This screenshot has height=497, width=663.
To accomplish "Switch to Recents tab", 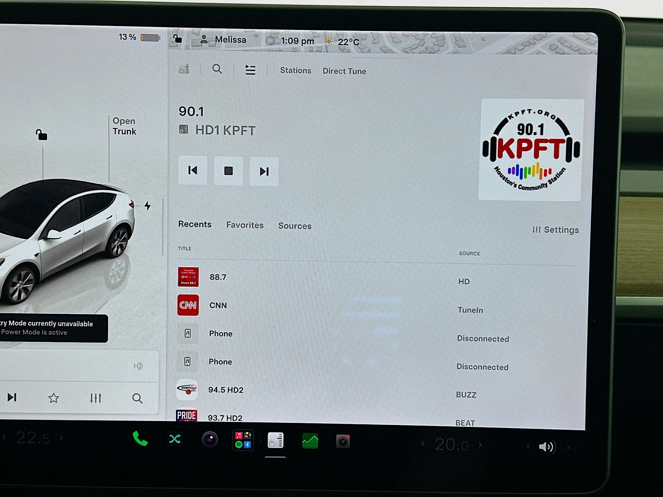I will [x=195, y=224].
